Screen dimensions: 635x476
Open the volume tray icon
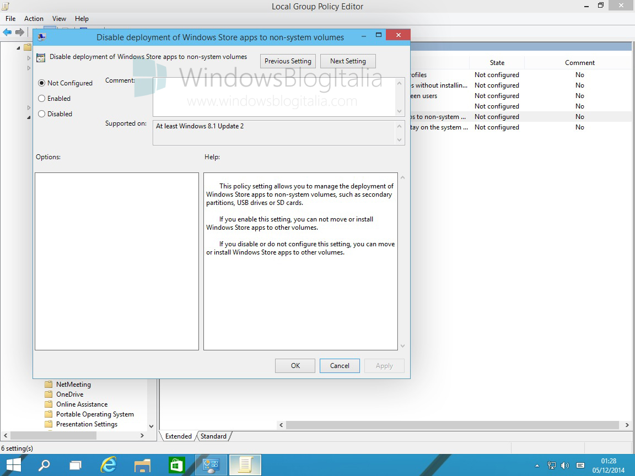click(566, 466)
